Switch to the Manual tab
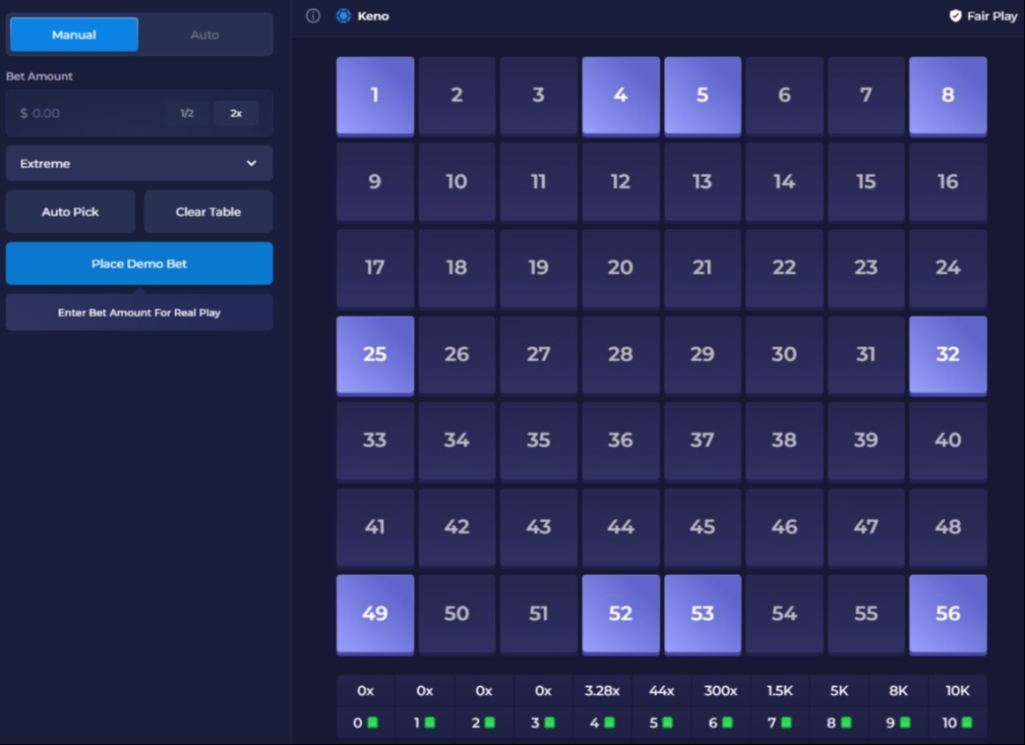The width and height of the screenshot is (1025, 745). point(74,34)
